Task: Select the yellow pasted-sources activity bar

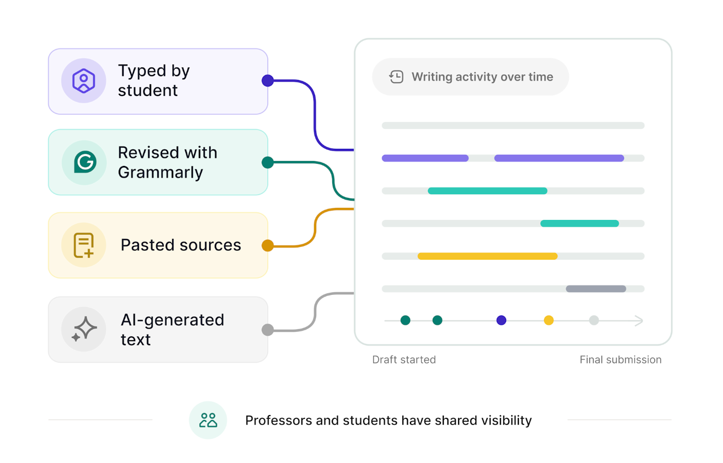Action: [x=487, y=256]
